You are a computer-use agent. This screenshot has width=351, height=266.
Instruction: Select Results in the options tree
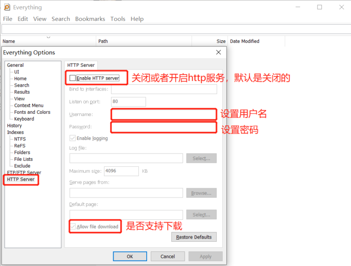(22, 92)
